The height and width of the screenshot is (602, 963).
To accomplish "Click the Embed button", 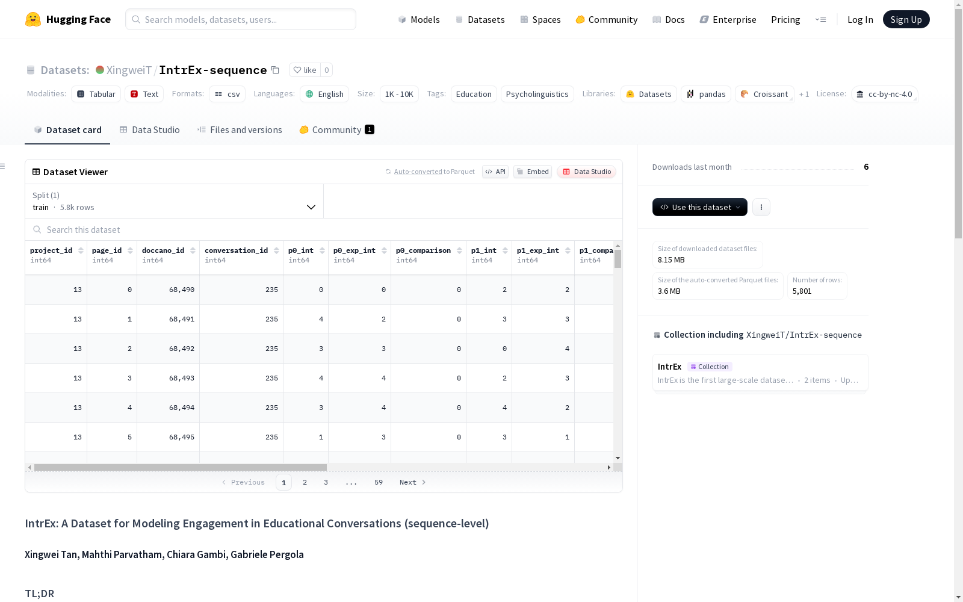I will [533, 172].
